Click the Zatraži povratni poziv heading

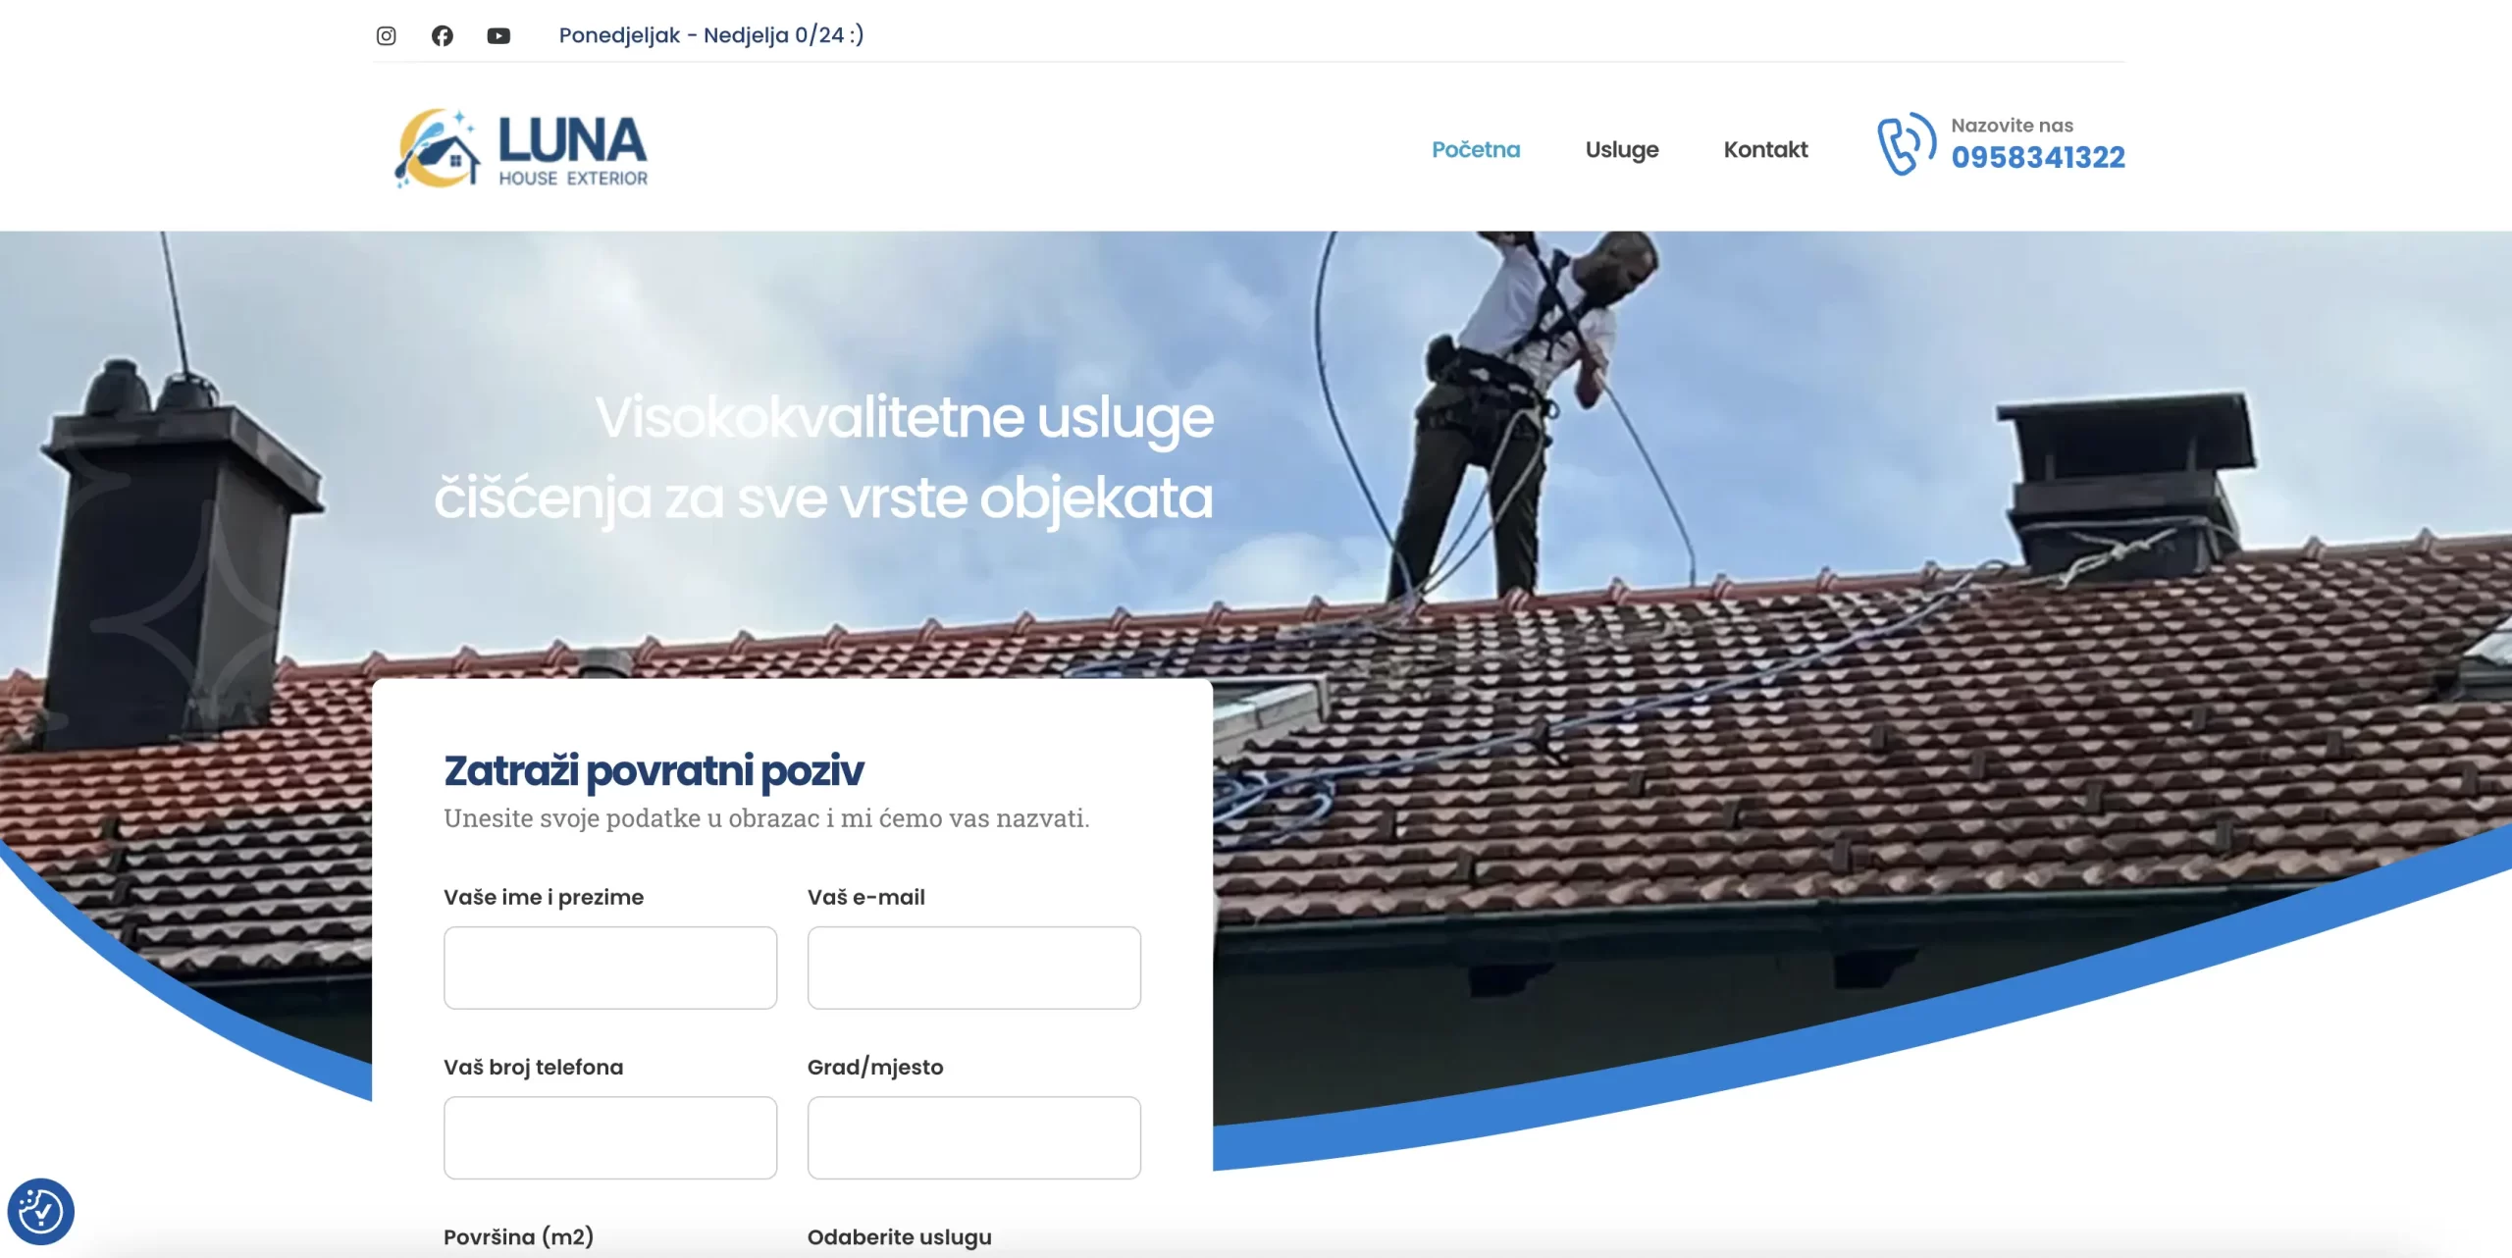point(654,770)
